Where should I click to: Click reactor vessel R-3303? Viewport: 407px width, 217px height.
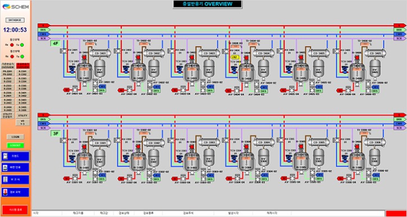coord(193,162)
